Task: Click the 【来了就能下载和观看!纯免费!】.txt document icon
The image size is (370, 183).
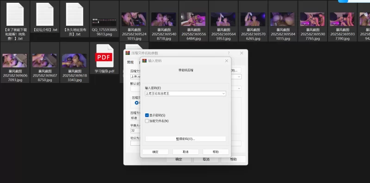Action: (15, 14)
